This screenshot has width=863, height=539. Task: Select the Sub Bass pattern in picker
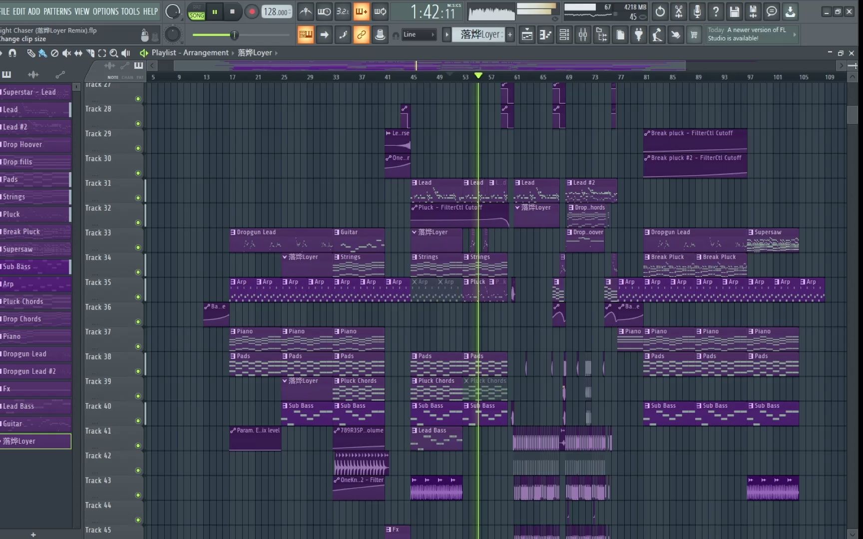(35, 267)
